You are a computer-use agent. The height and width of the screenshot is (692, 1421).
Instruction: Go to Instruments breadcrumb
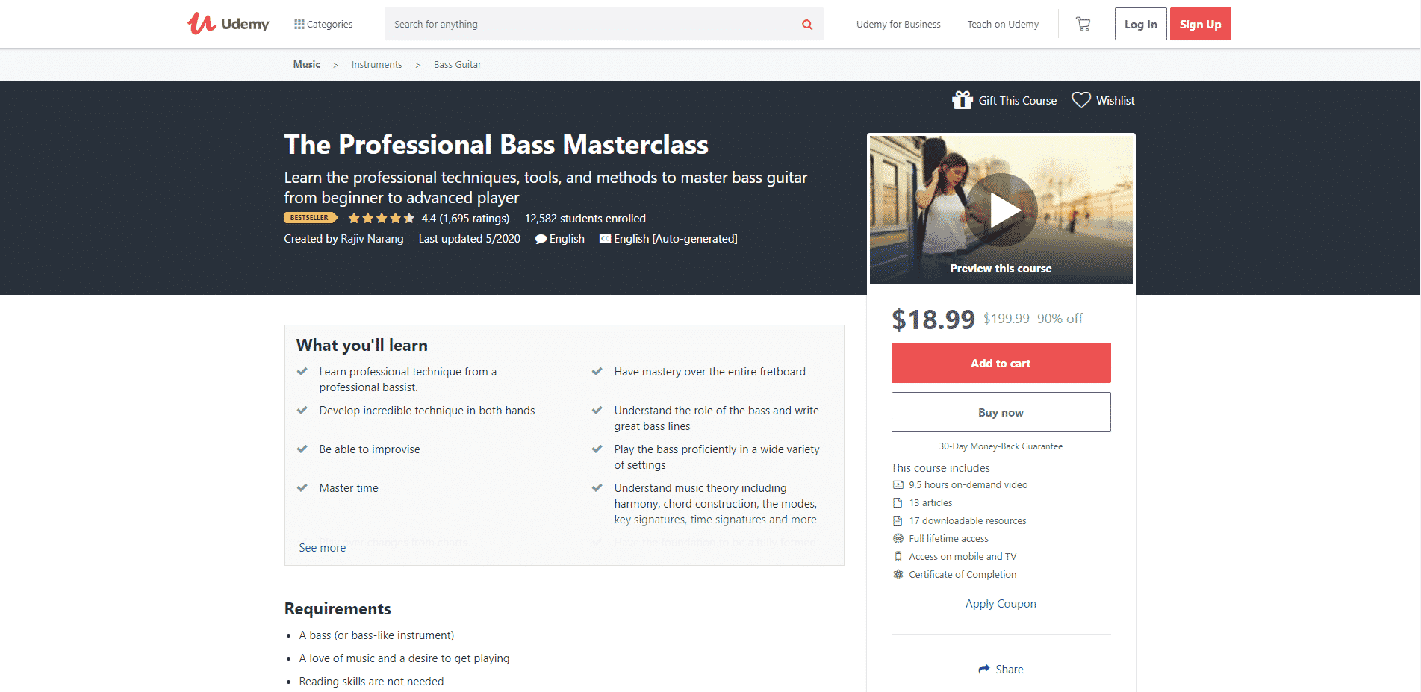click(376, 65)
